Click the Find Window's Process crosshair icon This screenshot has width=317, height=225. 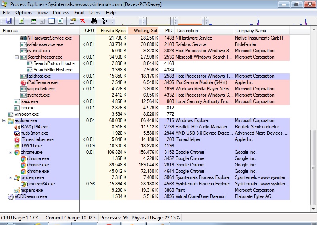pos(103,21)
